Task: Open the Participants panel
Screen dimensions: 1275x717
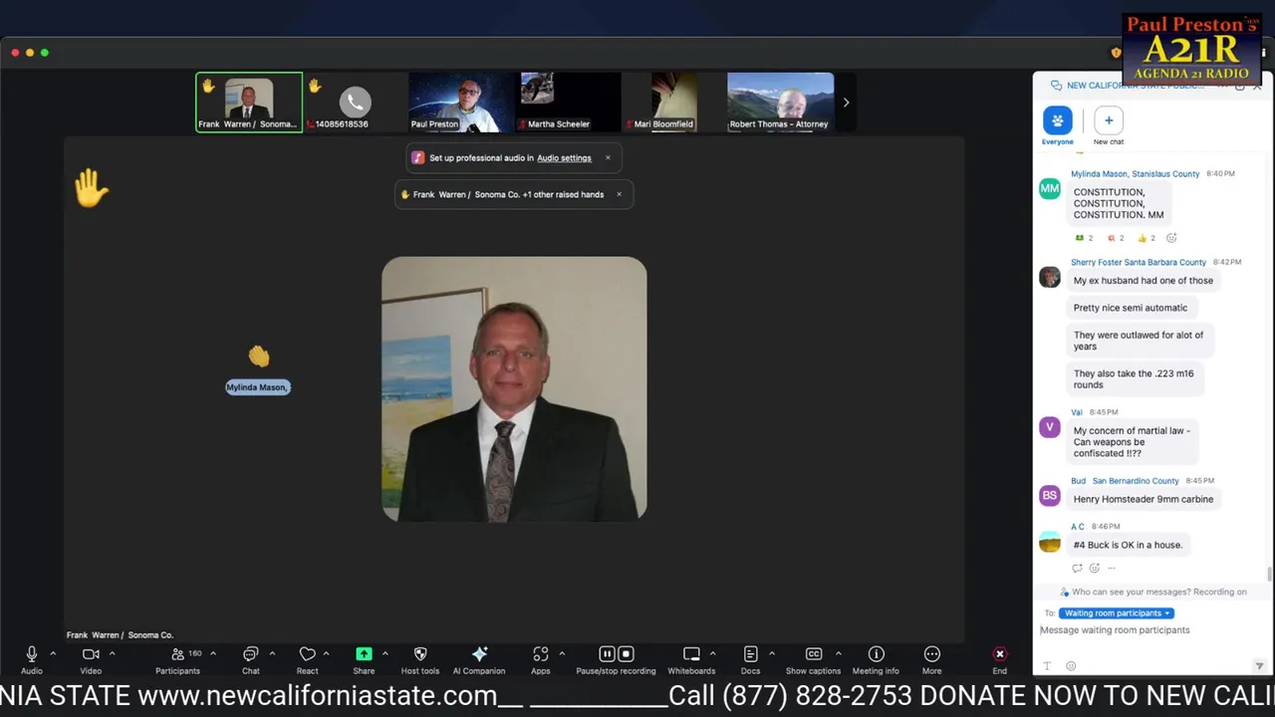Action: [x=177, y=659]
